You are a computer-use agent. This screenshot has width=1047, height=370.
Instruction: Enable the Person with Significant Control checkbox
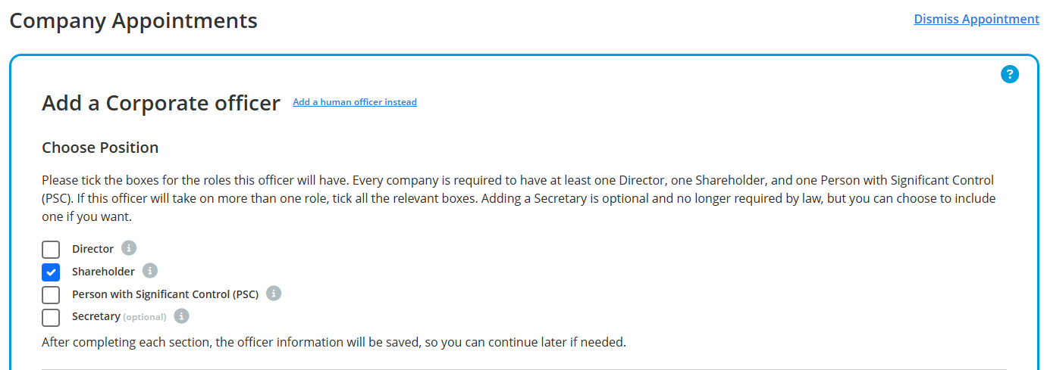(x=51, y=295)
